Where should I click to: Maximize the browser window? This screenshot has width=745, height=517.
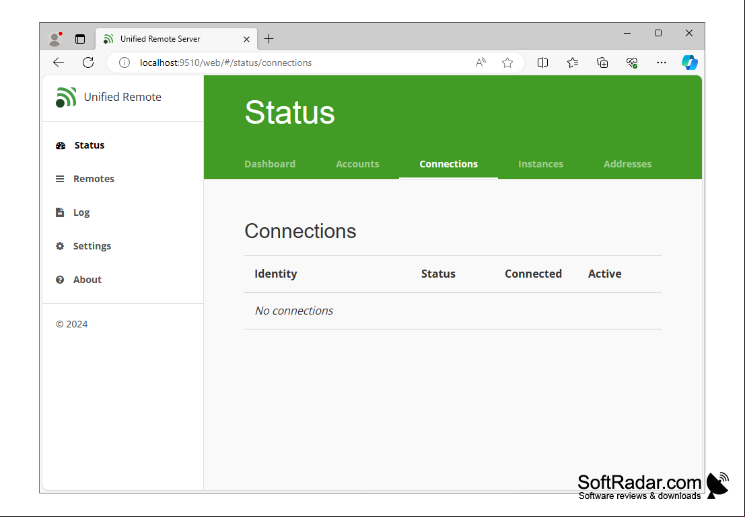[658, 33]
